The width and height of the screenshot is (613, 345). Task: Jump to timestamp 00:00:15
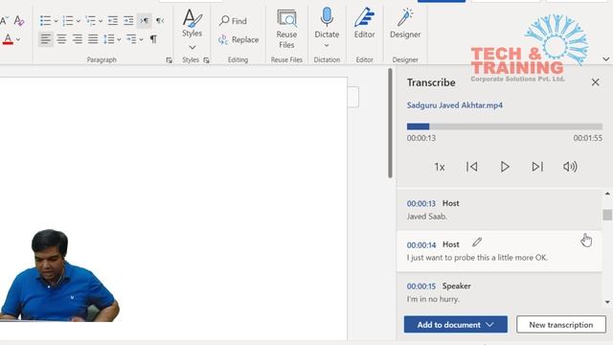pos(421,287)
